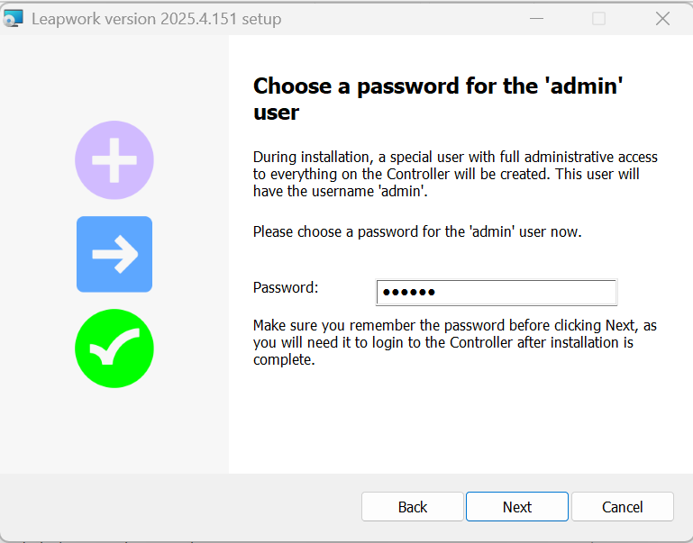Click the masked dots inside the password box
Image resolution: width=693 pixels, height=543 pixels.
tap(409, 293)
